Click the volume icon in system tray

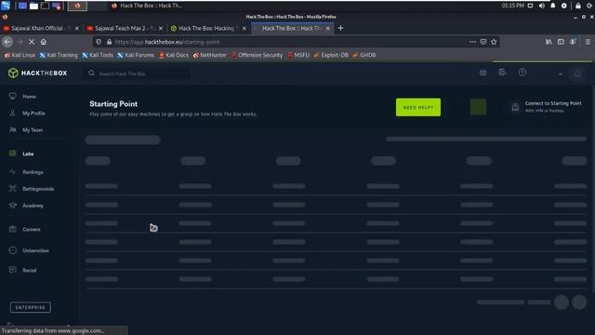pyautogui.click(x=542, y=6)
